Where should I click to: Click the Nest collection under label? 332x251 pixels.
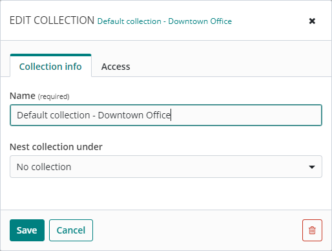coord(56,147)
